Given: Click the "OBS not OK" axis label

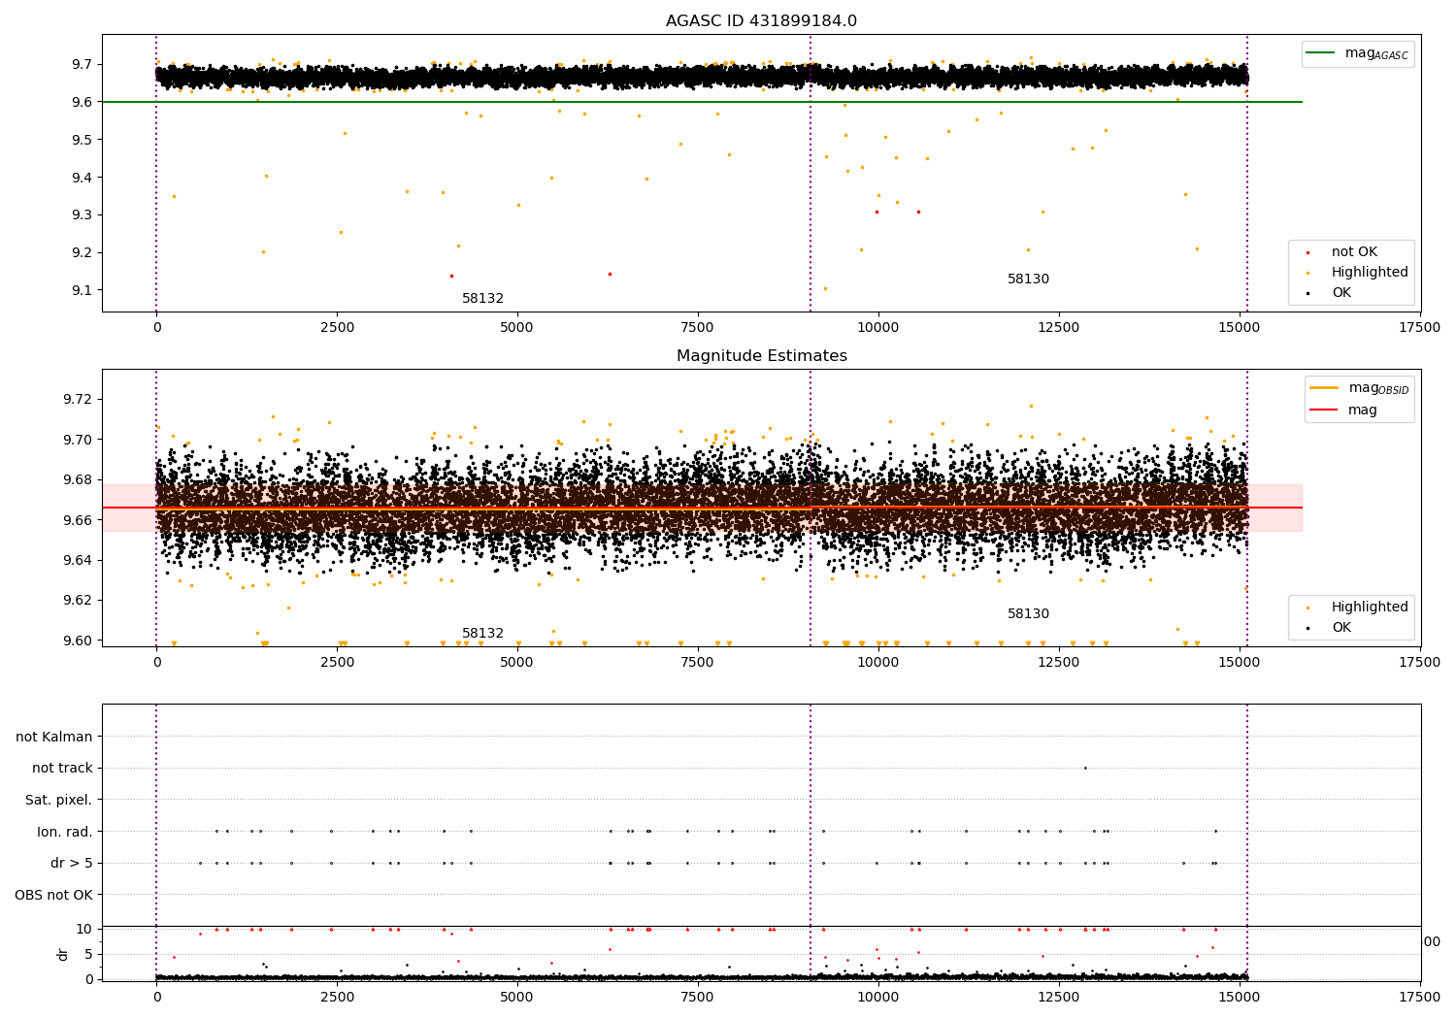Looking at the screenshot, I should (x=53, y=895).
